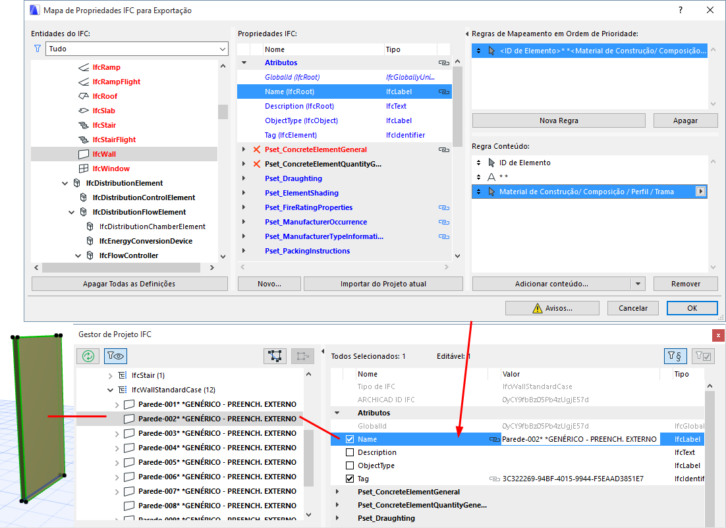Collapse the IfcDistributionFlowElement node
The height and width of the screenshot is (528, 726).
(71, 212)
